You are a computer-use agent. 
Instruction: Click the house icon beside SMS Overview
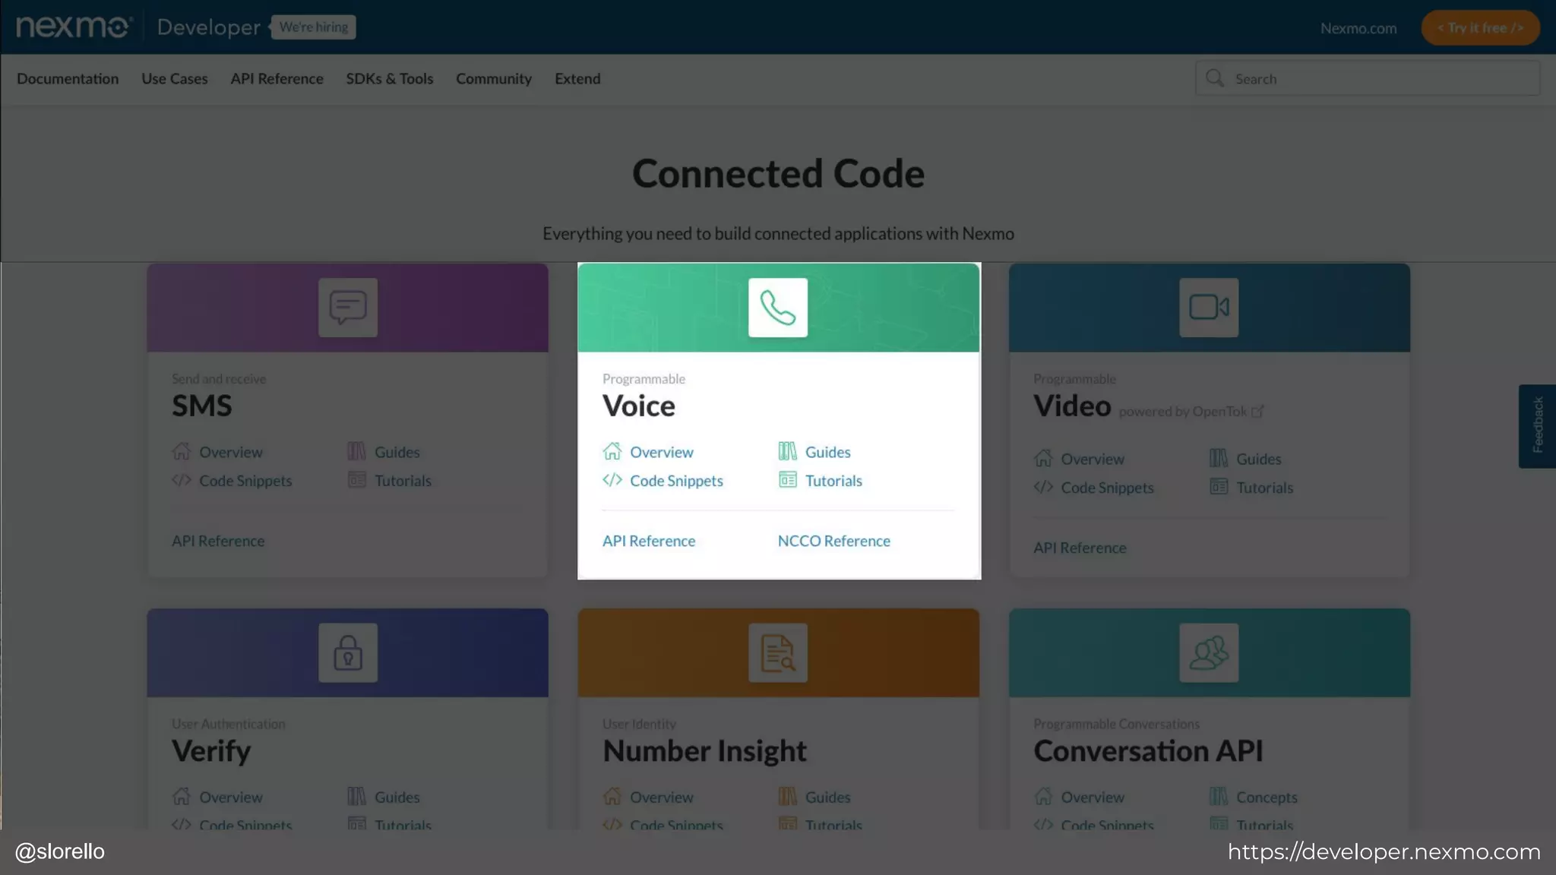pos(181,451)
